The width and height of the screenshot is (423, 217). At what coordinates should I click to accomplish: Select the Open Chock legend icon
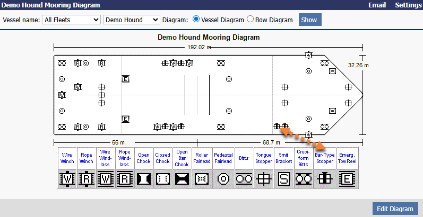(x=144, y=179)
